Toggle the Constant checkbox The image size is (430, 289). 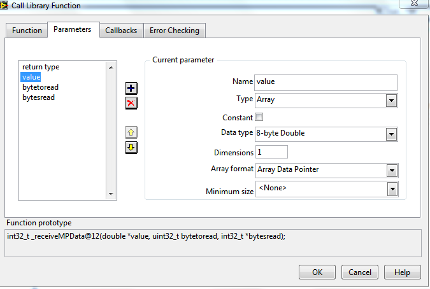click(259, 117)
